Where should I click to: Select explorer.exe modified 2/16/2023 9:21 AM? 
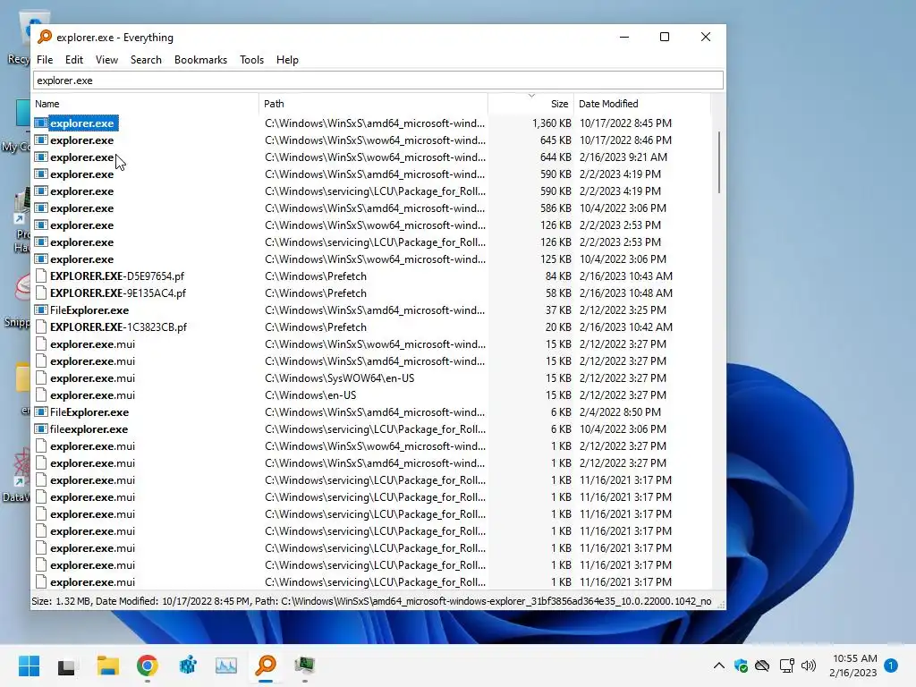pos(81,157)
